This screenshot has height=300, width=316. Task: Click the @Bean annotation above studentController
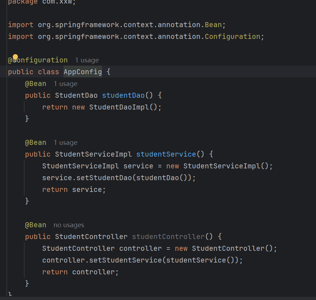coord(36,225)
